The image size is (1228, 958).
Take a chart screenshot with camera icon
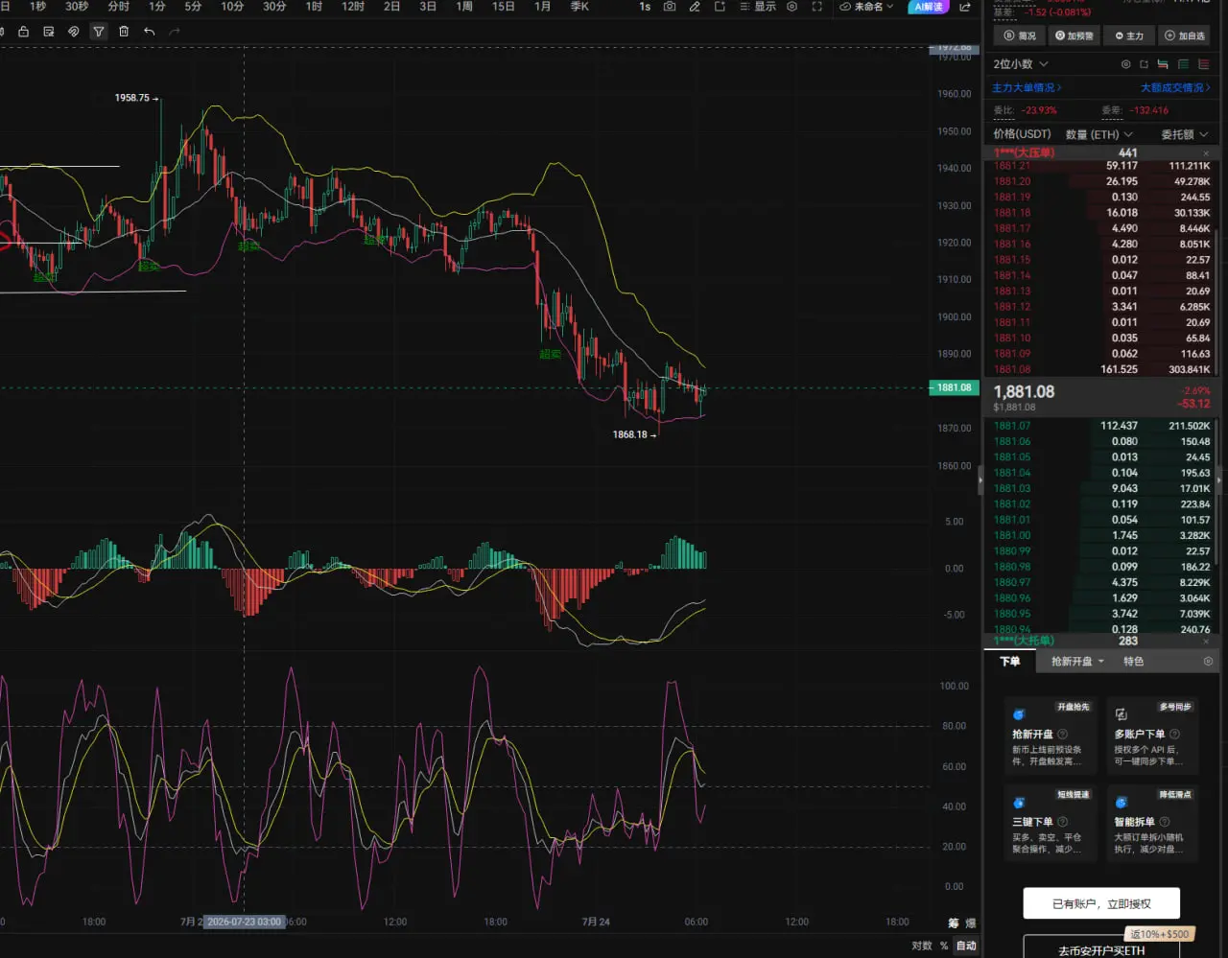click(x=670, y=6)
